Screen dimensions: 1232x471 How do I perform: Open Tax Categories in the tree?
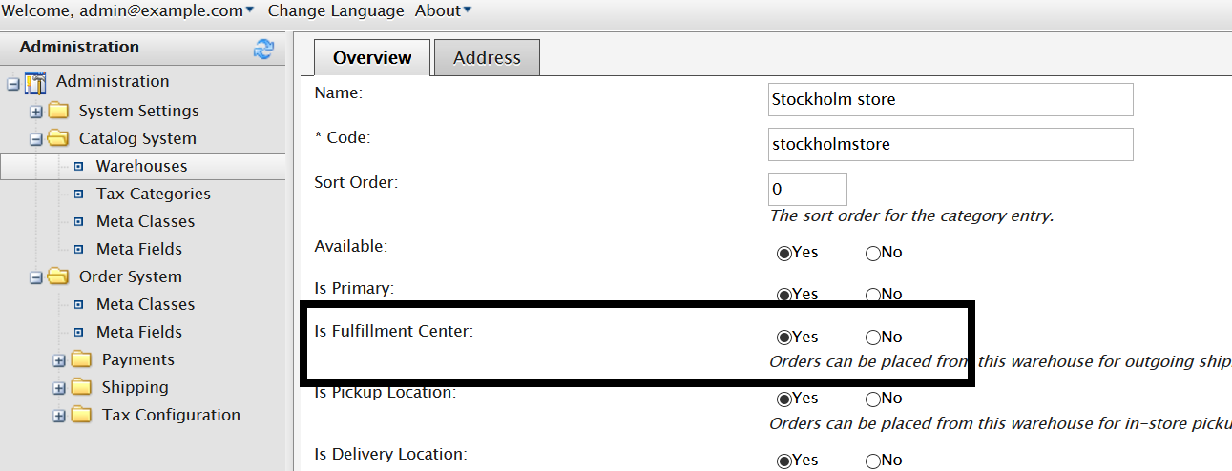[153, 194]
